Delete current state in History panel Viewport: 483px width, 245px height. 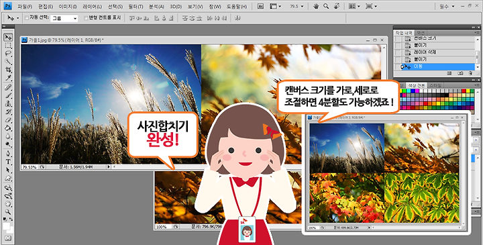coord(470,73)
